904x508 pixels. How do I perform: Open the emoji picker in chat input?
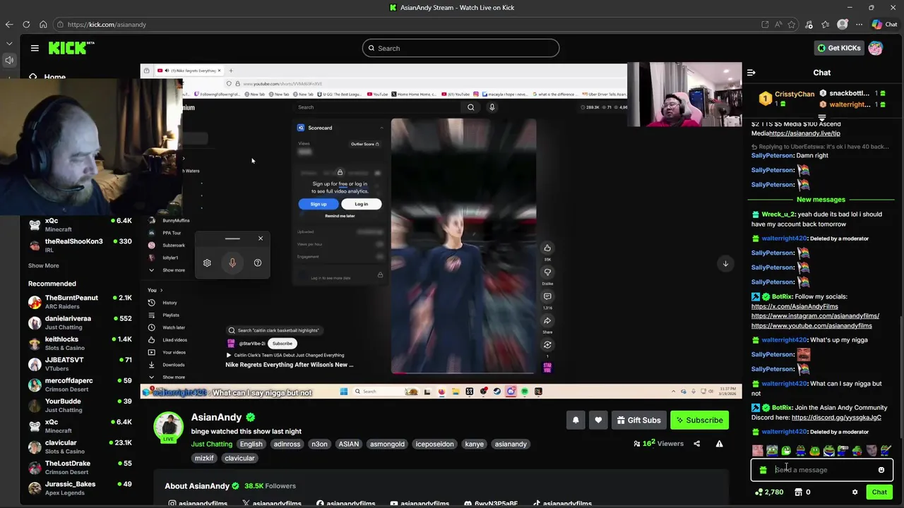point(881,470)
